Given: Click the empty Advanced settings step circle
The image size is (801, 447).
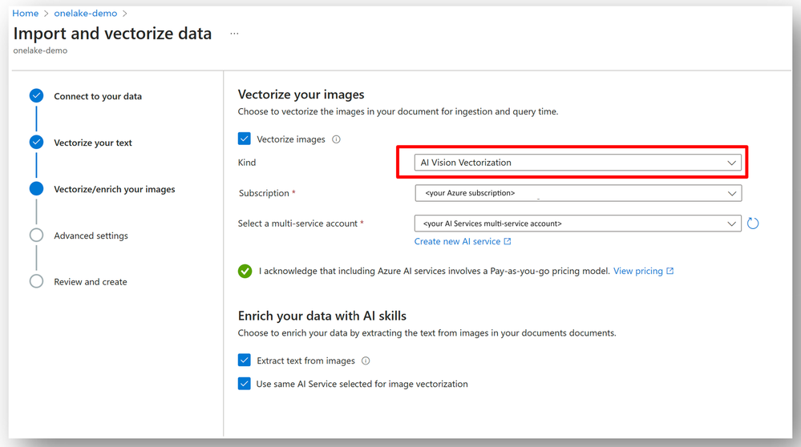Looking at the screenshot, I should [x=36, y=236].
